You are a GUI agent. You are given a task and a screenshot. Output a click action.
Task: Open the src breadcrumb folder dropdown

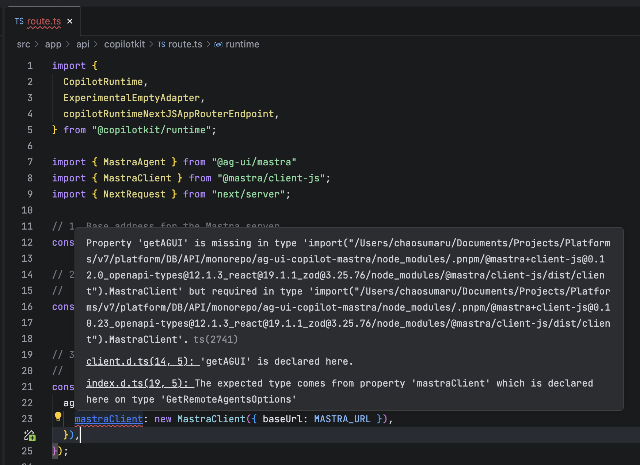point(23,45)
